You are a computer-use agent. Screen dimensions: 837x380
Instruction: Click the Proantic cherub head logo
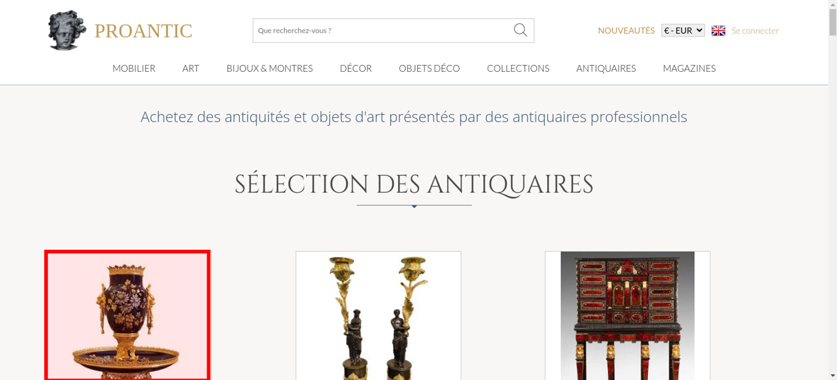coord(67,30)
